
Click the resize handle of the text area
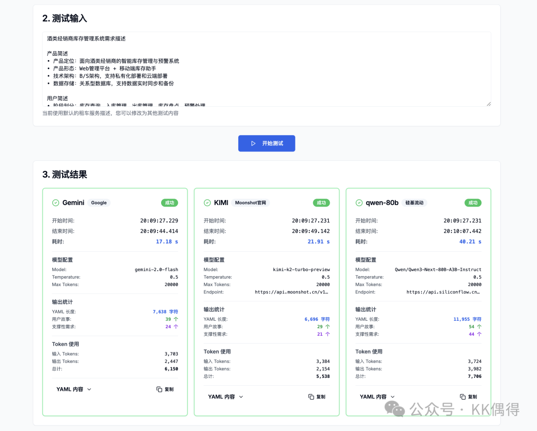click(x=488, y=104)
